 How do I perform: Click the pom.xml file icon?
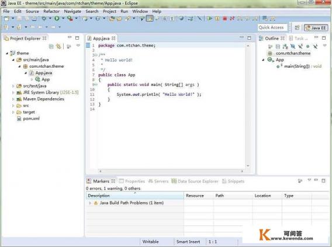click(x=19, y=119)
